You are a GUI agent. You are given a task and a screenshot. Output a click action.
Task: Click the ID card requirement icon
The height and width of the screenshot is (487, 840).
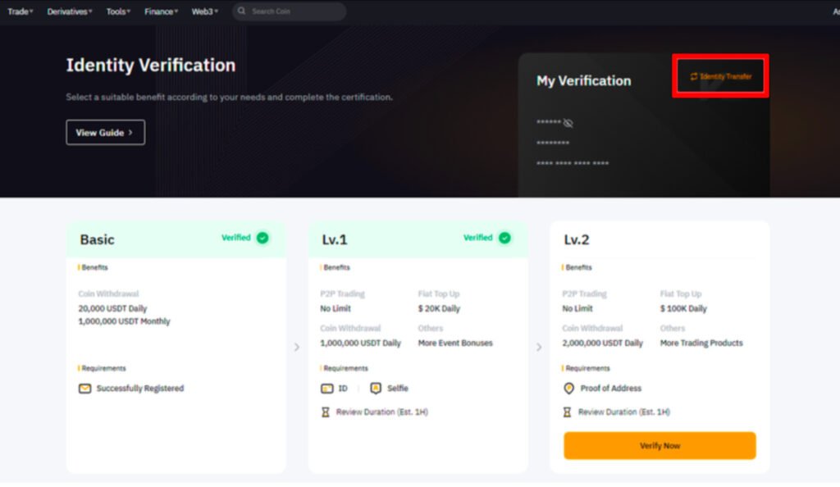(x=326, y=389)
